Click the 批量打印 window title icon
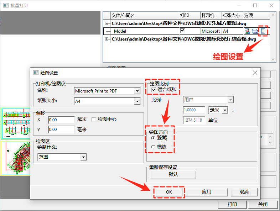 tap(6, 5)
